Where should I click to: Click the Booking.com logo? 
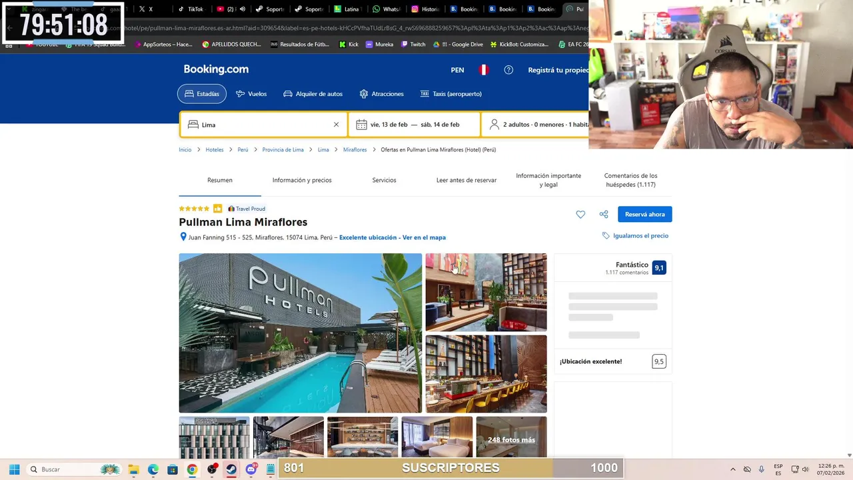coord(216,69)
